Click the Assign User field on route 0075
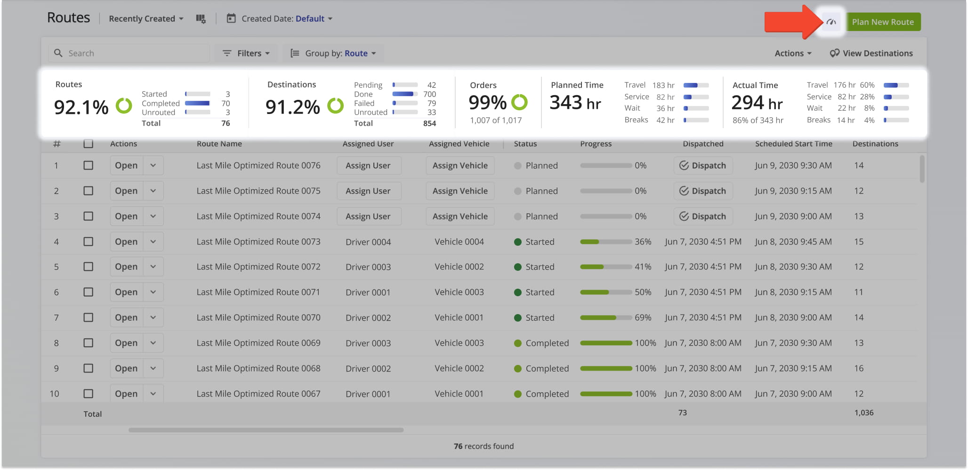The width and height of the screenshot is (968, 470). pyautogui.click(x=369, y=191)
